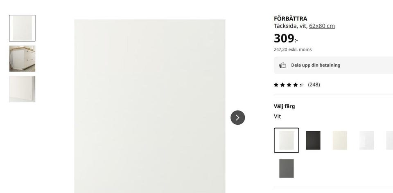Click the payment basket icon

[x=282, y=65]
